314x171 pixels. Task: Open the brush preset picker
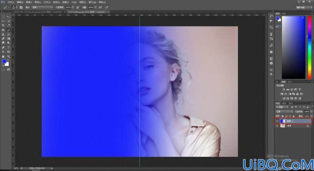point(14,8)
